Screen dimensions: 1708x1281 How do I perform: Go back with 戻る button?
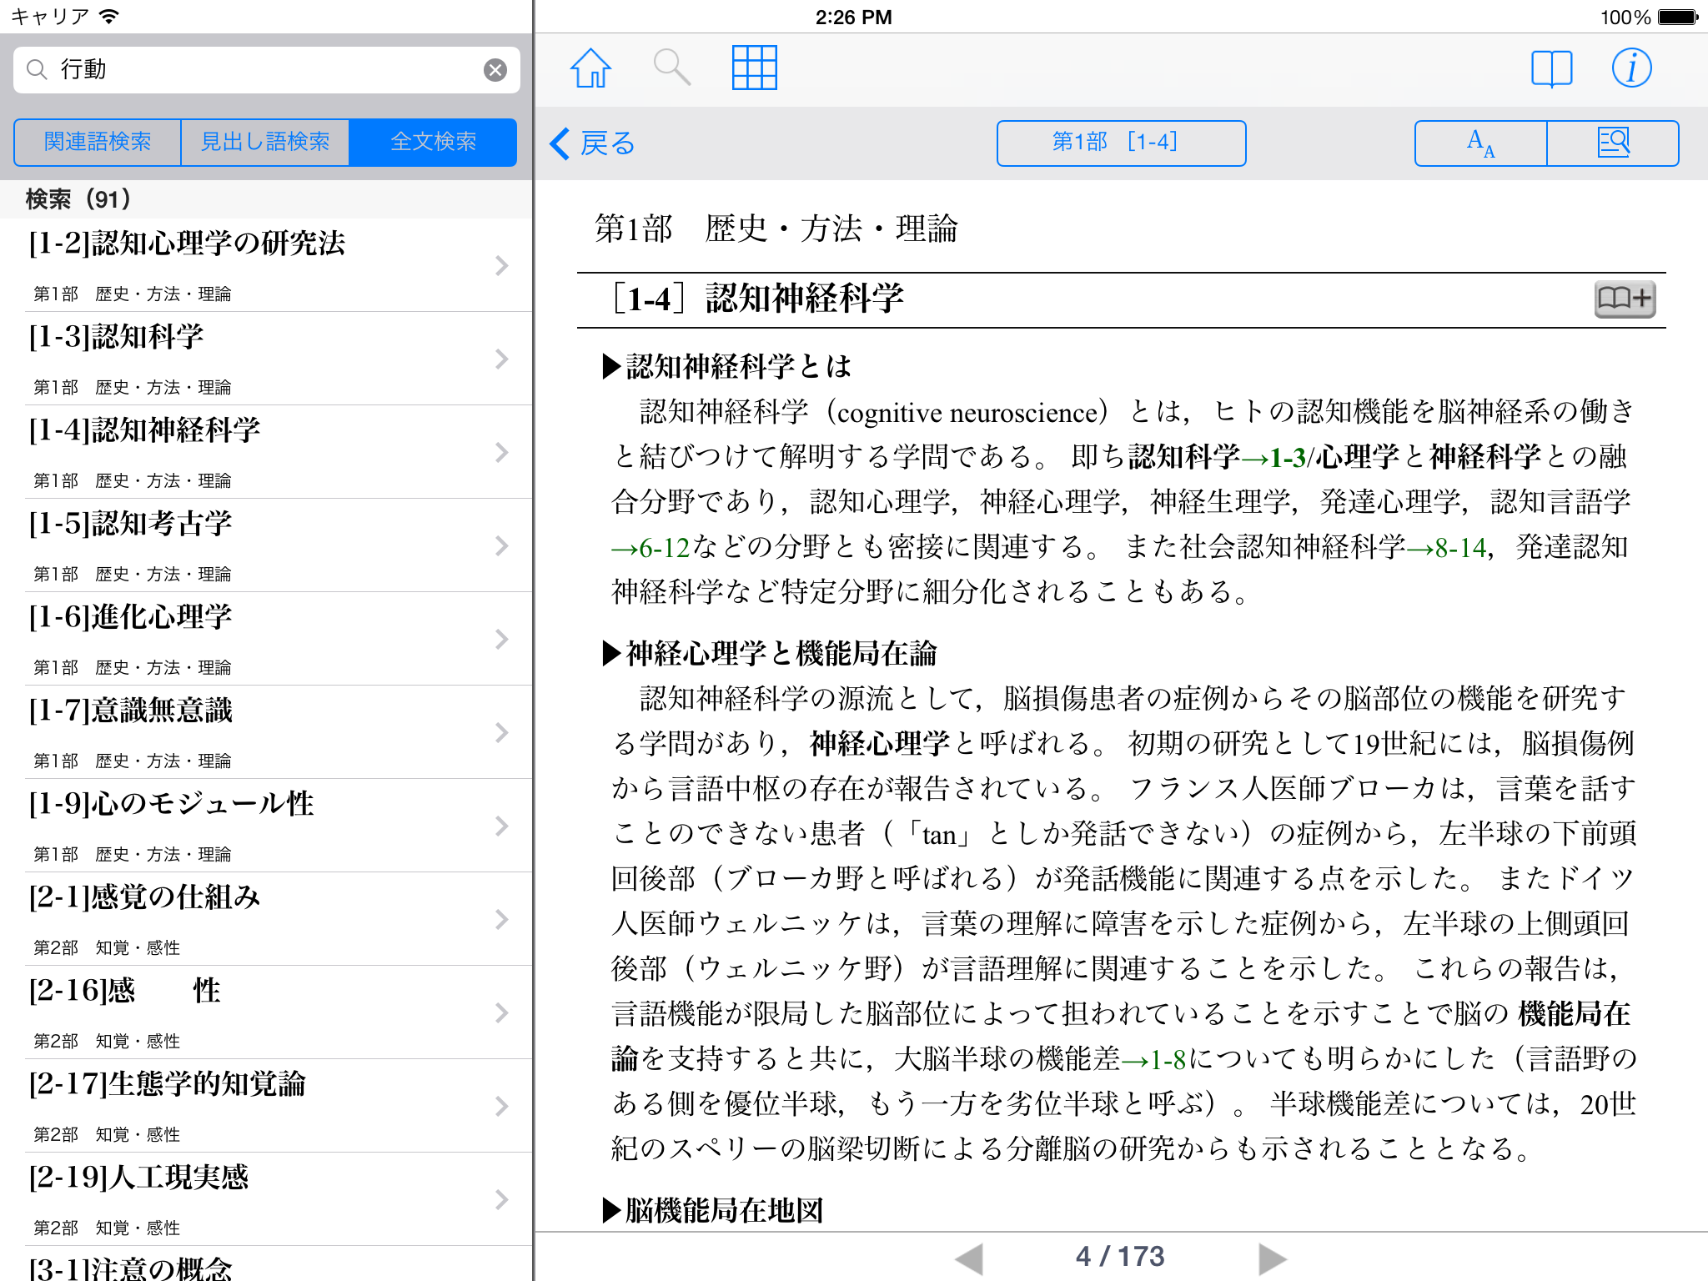coord(594,143)
